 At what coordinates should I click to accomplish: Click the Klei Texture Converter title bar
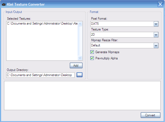(x=81, y=4)
